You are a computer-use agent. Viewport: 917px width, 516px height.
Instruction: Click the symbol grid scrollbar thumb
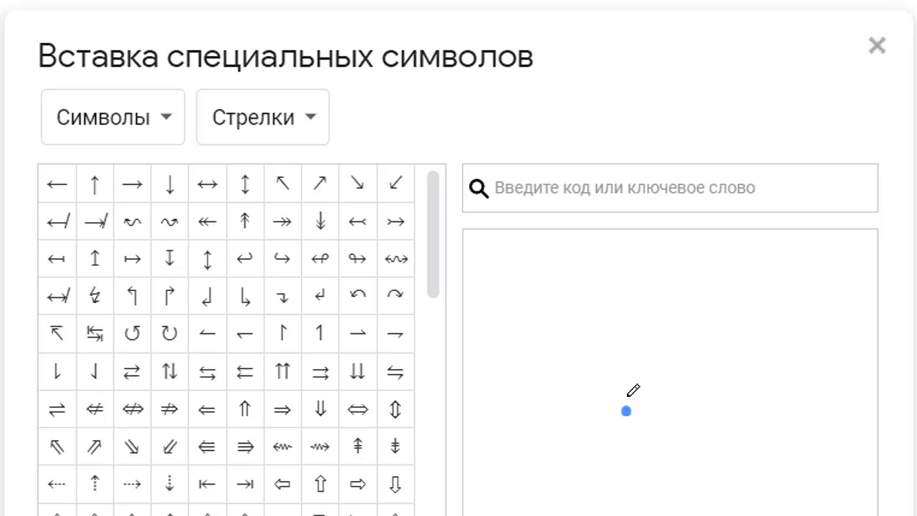tap(433, 234)
